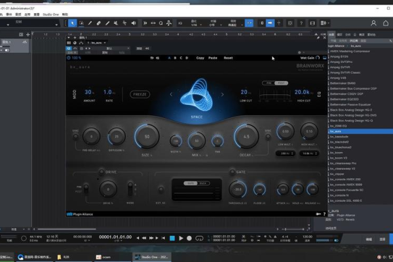Click the key icon in plugin footer
This screenshot has height=262, width=393.
tap(317, 214)
